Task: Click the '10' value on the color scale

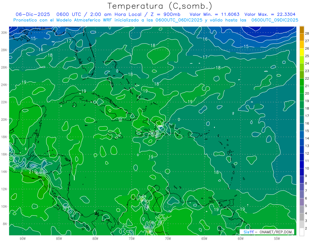Action: coord(307,168)
